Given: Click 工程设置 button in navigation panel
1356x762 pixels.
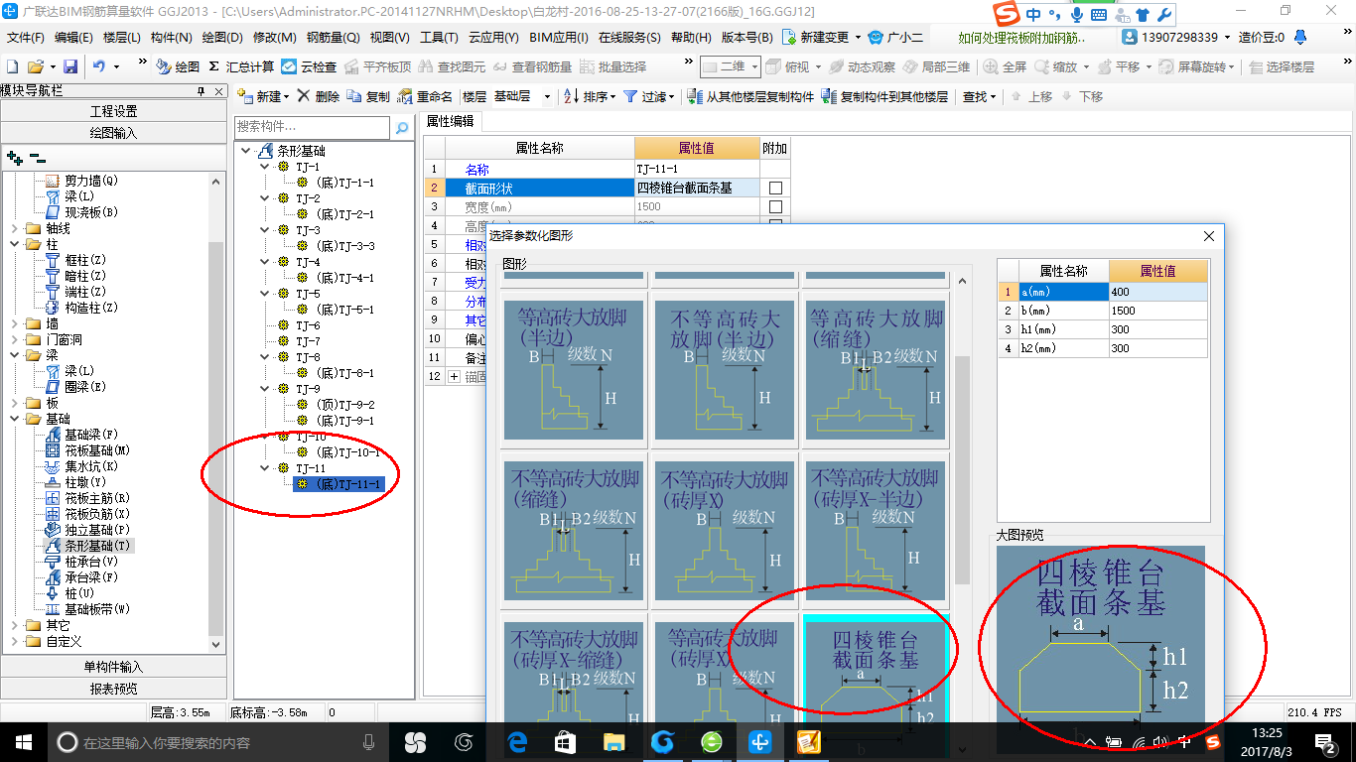Looking at the screenshot, I should (x=113, y=111).
